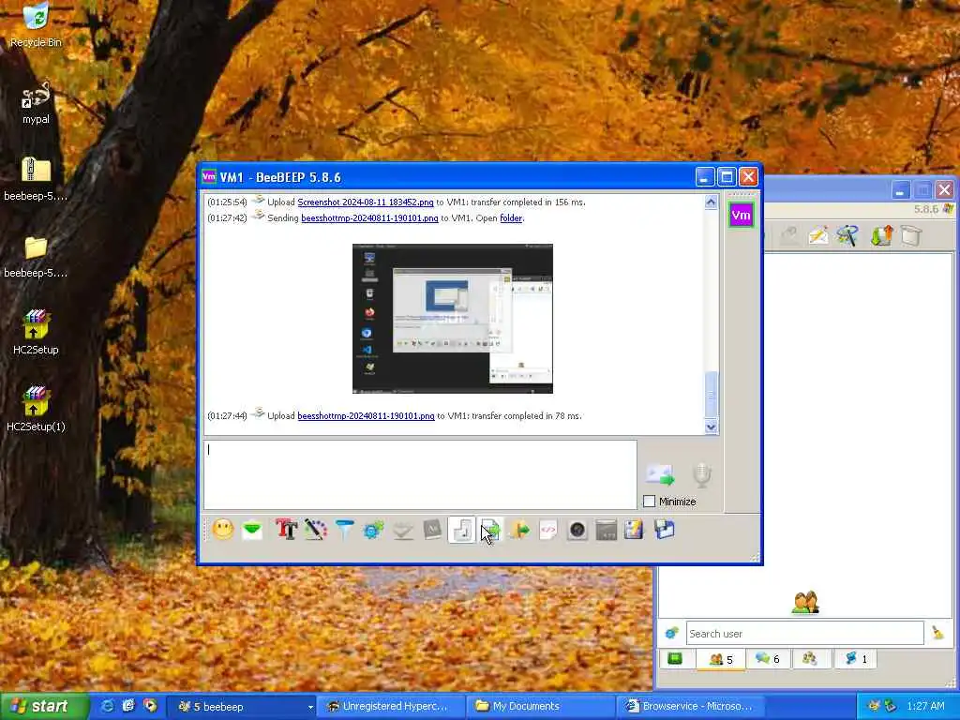The height and width of the screenshot is (720, 960).
Task: Click the shared screenshot thumbnail in the chat
Action: coord(453,319)
